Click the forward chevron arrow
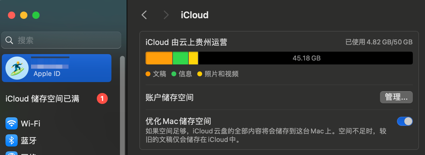This screenshot has height=155, width=425. coord(166,15)
